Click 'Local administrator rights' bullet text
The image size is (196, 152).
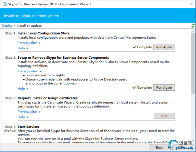tap(45, 75)
